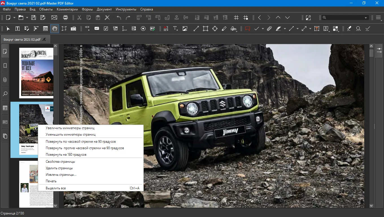Open the Search sidebar panel

(x=5, y=94)
